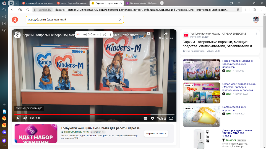266x149 pixels.
Task: View site security lock icon
Action: click(x=35, y=10)
